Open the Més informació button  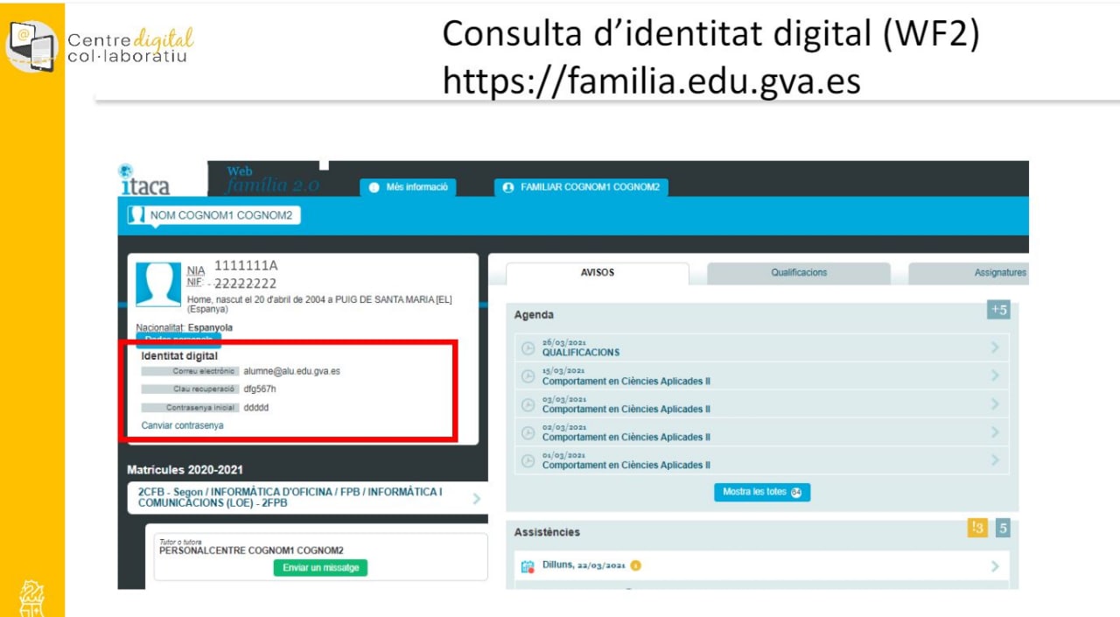(x=409, y=187)
